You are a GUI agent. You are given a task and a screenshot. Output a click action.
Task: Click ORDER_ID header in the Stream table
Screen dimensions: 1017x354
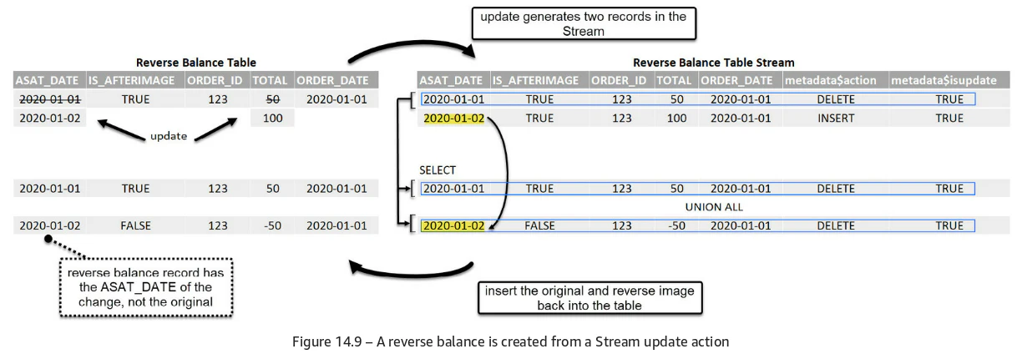621,81
